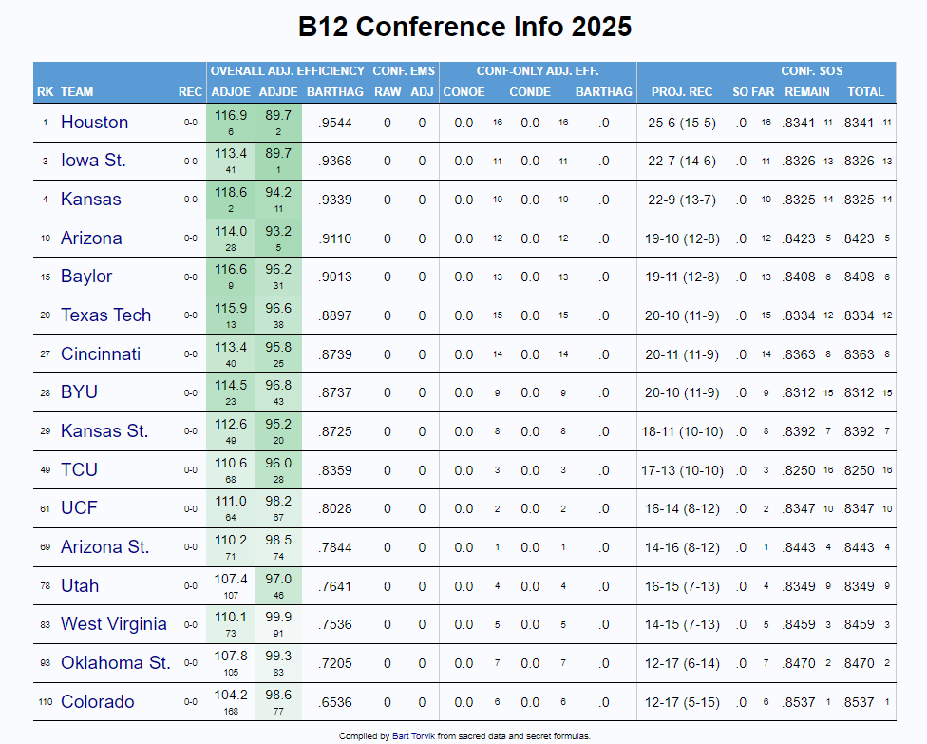
Task: Click the RAW column header
Action: click(x=388, y=92)
